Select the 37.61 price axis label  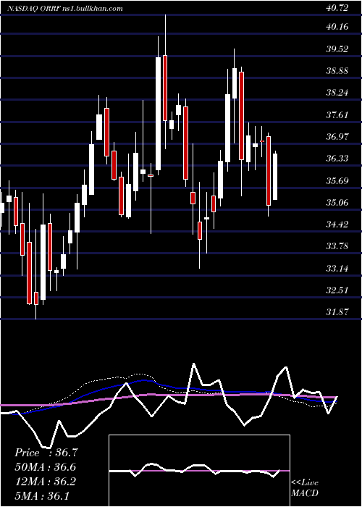coord(337,114)
